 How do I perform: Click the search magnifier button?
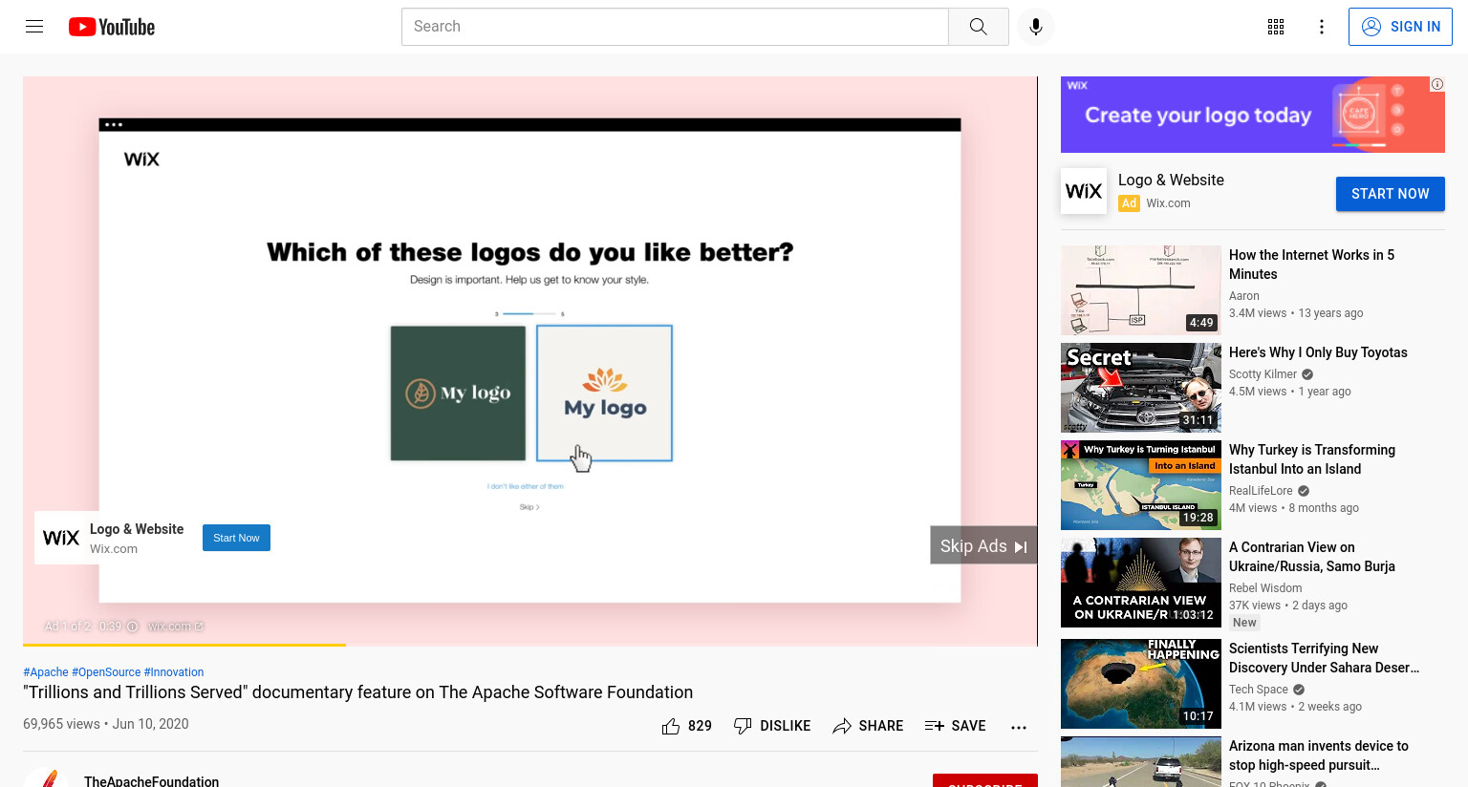click(978, 27)
